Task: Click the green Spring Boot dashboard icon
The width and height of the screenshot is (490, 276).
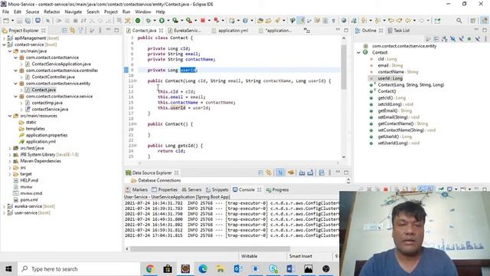Action: pyautogui.click(x=138, y=21)
